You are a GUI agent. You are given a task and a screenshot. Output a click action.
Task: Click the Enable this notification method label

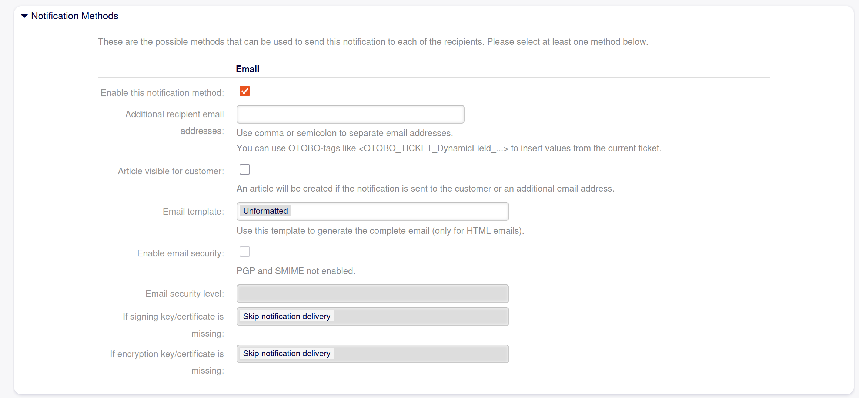point(162,92)
